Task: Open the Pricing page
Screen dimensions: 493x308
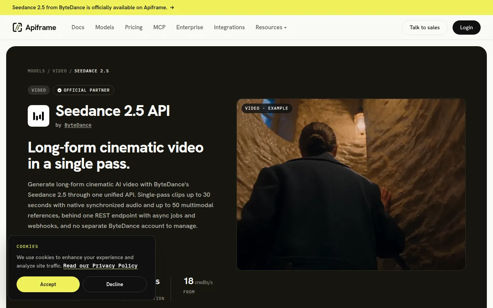Action: [134, 27]
